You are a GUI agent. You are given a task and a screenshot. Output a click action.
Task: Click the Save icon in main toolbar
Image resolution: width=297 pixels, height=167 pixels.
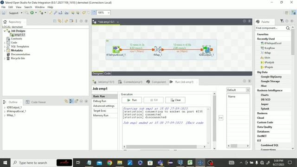tap(4, 13)
